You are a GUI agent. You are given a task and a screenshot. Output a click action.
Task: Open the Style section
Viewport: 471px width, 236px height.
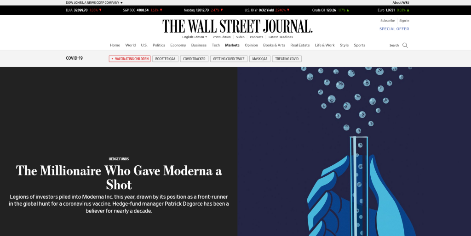[x=344, y=45]
